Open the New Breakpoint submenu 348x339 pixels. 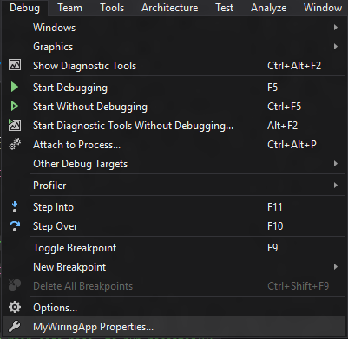174,267
